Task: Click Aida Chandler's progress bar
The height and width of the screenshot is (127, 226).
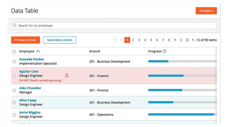Action: tap(183, 90)
